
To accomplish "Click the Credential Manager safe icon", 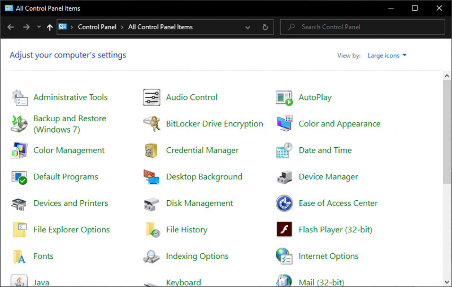I will [151, 151].
